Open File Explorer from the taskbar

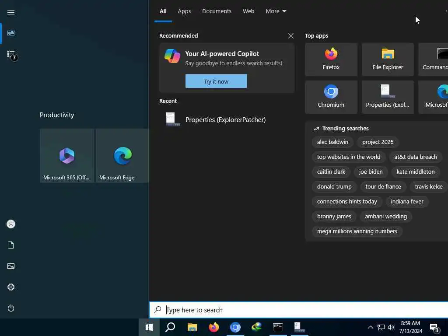tap(192, 327)
